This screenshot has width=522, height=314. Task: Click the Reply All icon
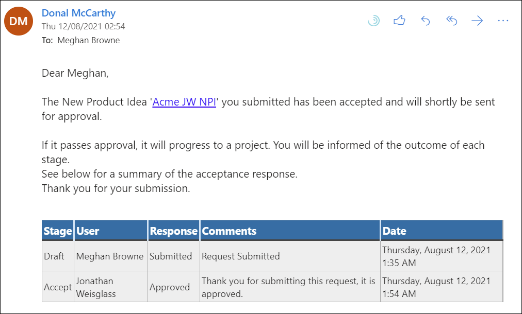[451, 21]
